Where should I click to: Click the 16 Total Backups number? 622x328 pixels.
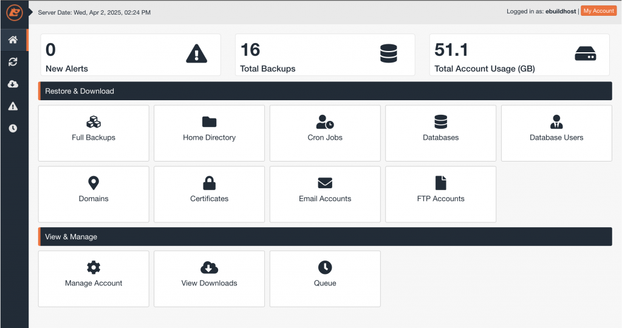pyautogui.click(x=250, y=50)
